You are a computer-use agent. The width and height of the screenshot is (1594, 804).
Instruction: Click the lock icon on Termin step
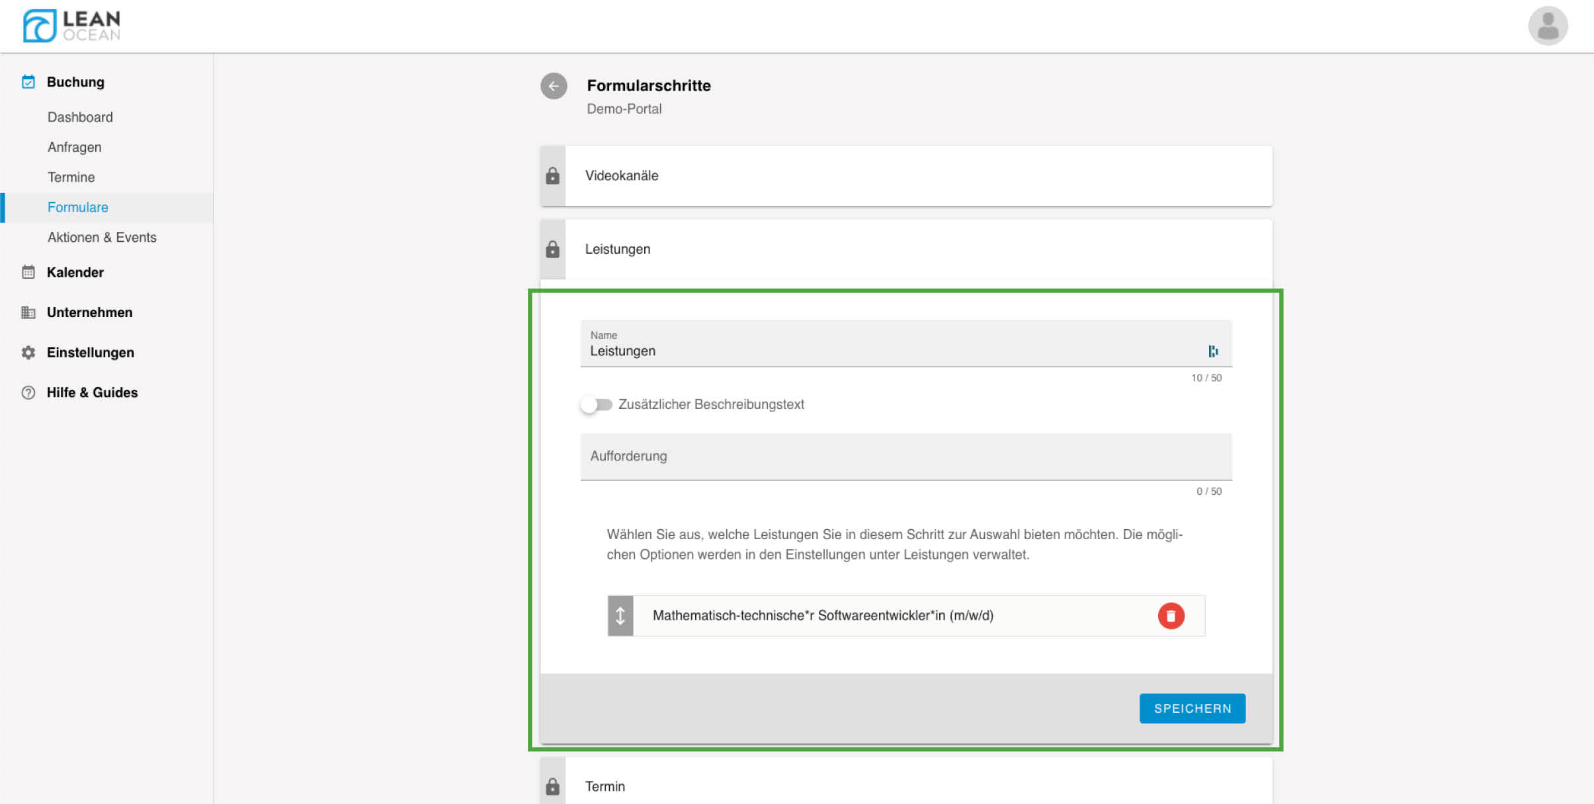[552, 786]
